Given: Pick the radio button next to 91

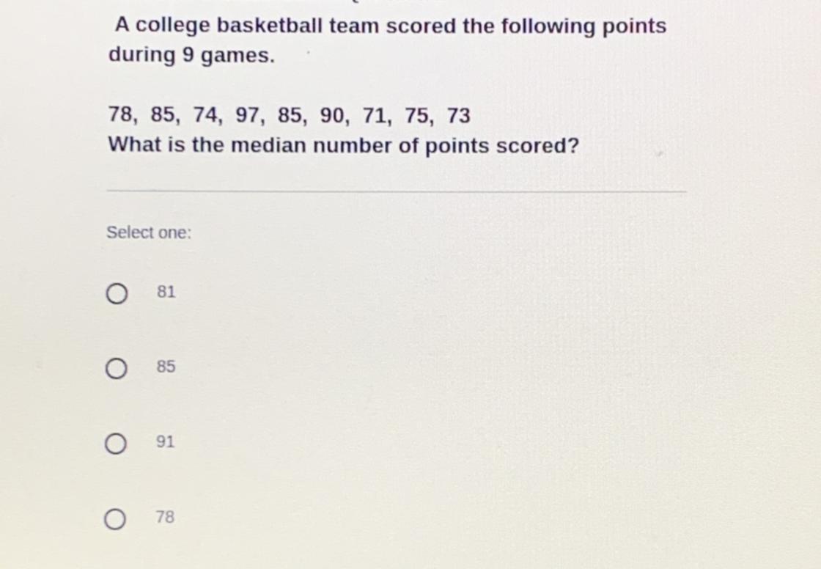Looking at the screenshot, I should (115, 444).
